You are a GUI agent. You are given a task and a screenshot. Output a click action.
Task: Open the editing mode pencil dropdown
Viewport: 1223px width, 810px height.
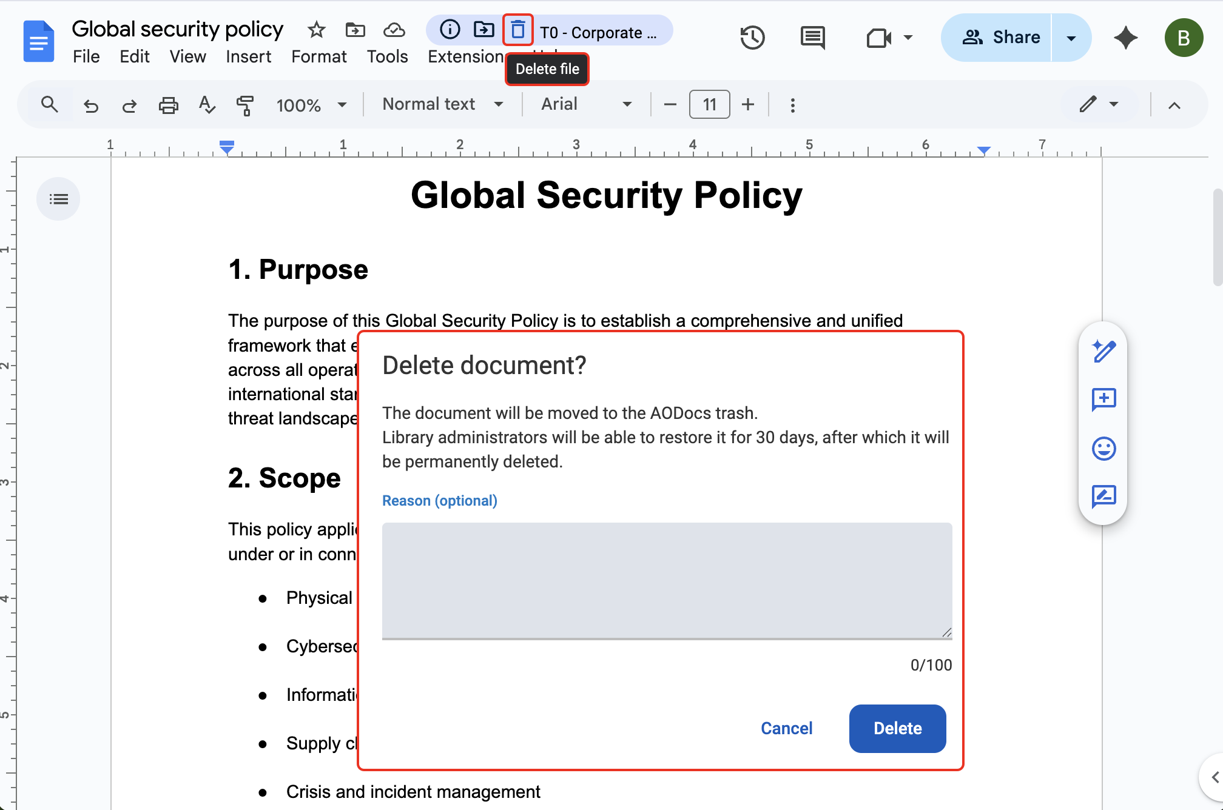click(1099, 104)
